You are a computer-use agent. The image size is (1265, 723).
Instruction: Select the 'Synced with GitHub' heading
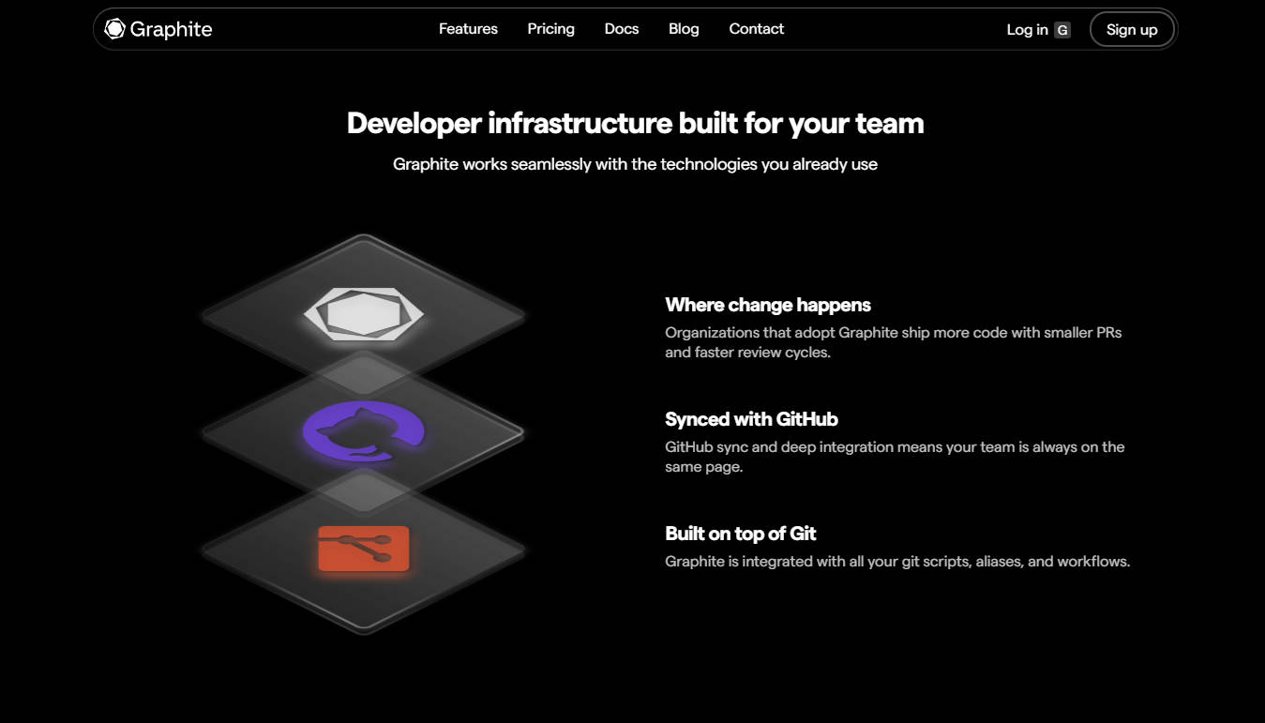[x=751, y=419]
